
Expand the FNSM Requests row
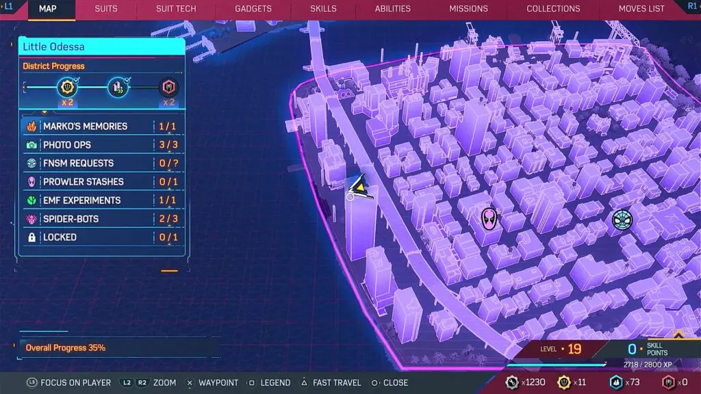click(x=101, y=163)
